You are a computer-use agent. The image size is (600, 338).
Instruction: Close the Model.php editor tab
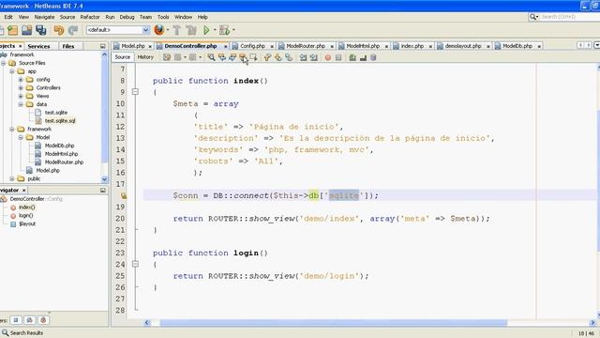coord(150,46)
